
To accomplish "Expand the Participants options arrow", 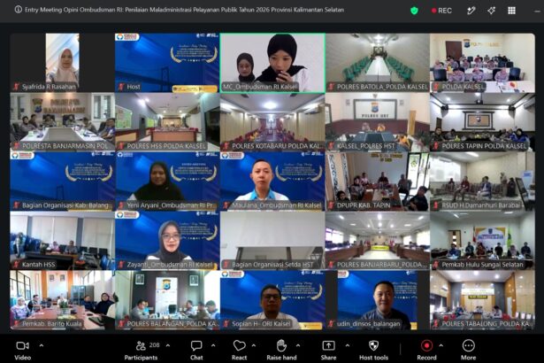I will (168, 345).
